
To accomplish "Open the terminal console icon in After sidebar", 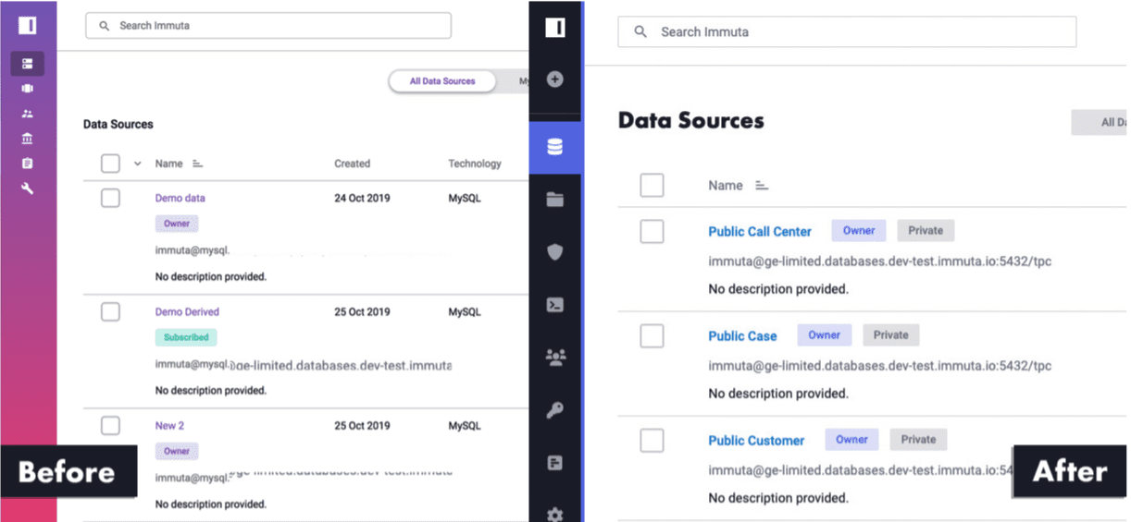I will point(555,305).
